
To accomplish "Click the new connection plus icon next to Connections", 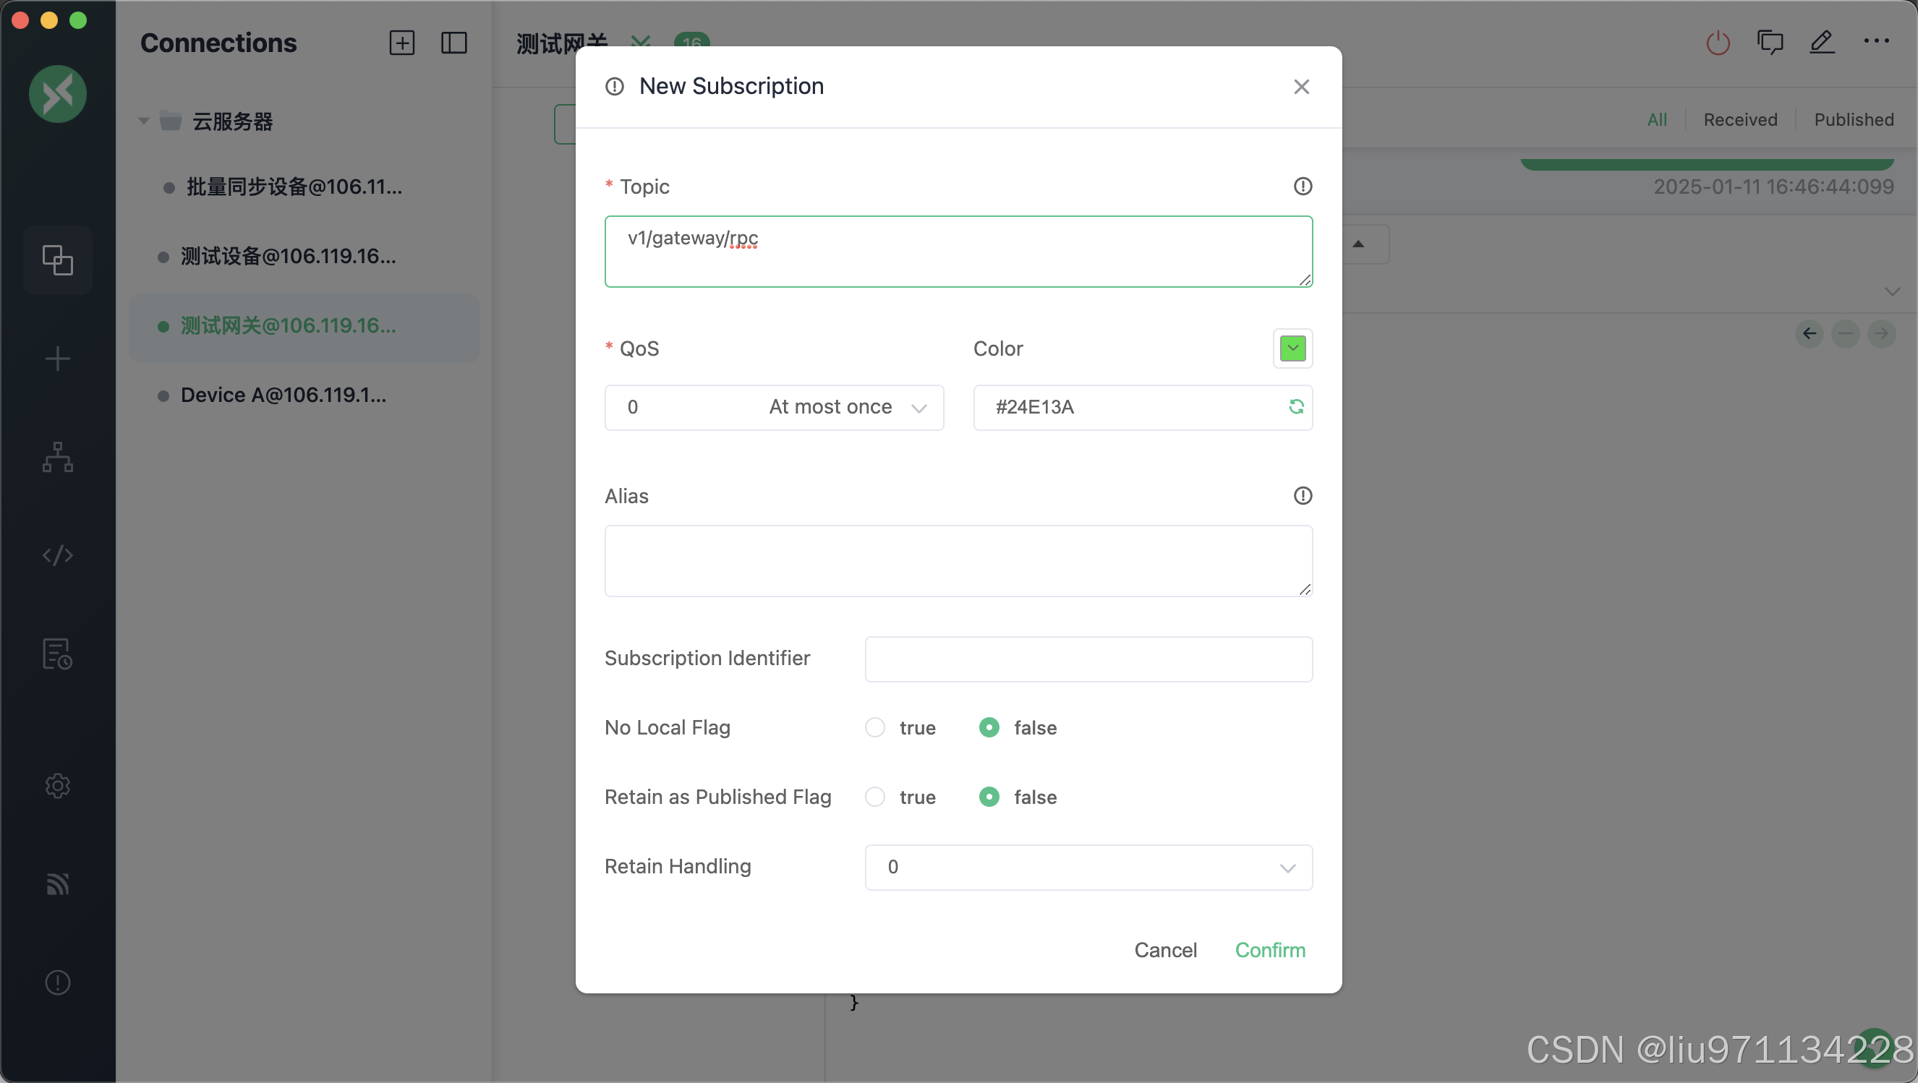I will click(x=401, y=43).
